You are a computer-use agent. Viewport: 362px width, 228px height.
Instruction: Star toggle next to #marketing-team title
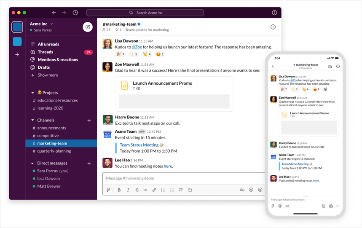click(139, 24)
